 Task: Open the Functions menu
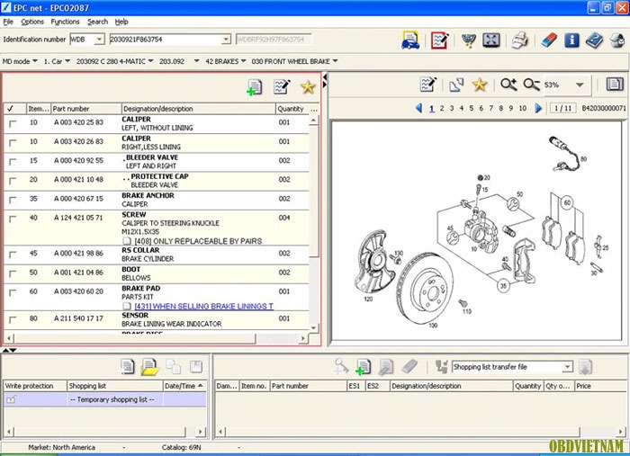[65, 21]
